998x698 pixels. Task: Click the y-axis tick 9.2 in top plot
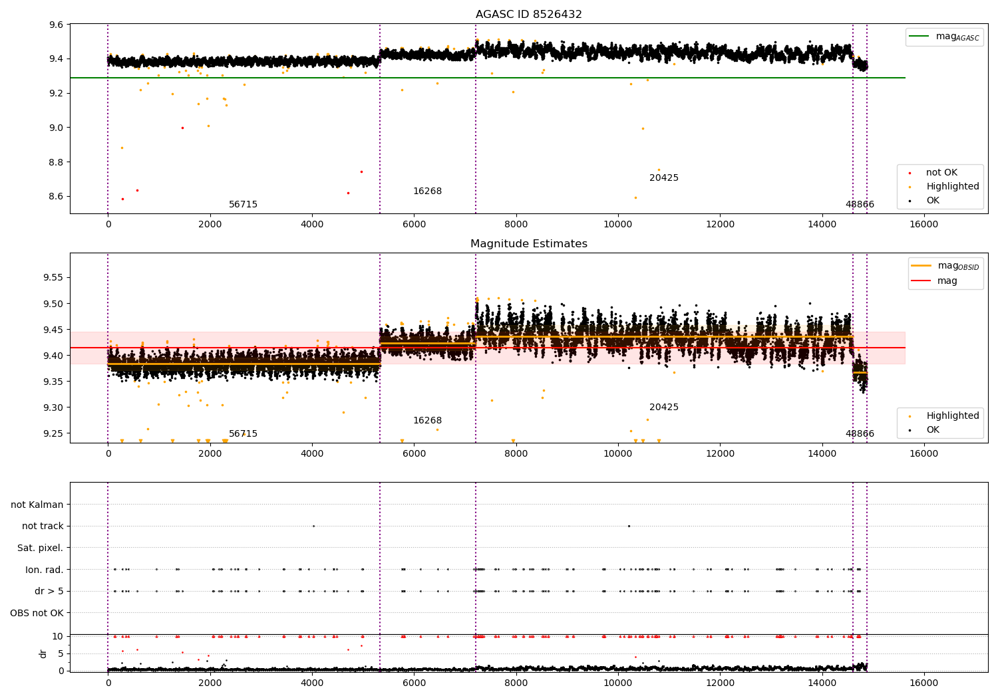pyautogui.click(x=55, y=94)
